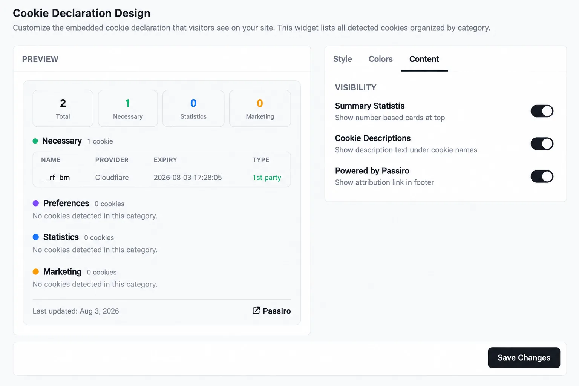The image size is (579, 386).
Task: Click the Marketing summary card
Action: click(x=260, y=108)
